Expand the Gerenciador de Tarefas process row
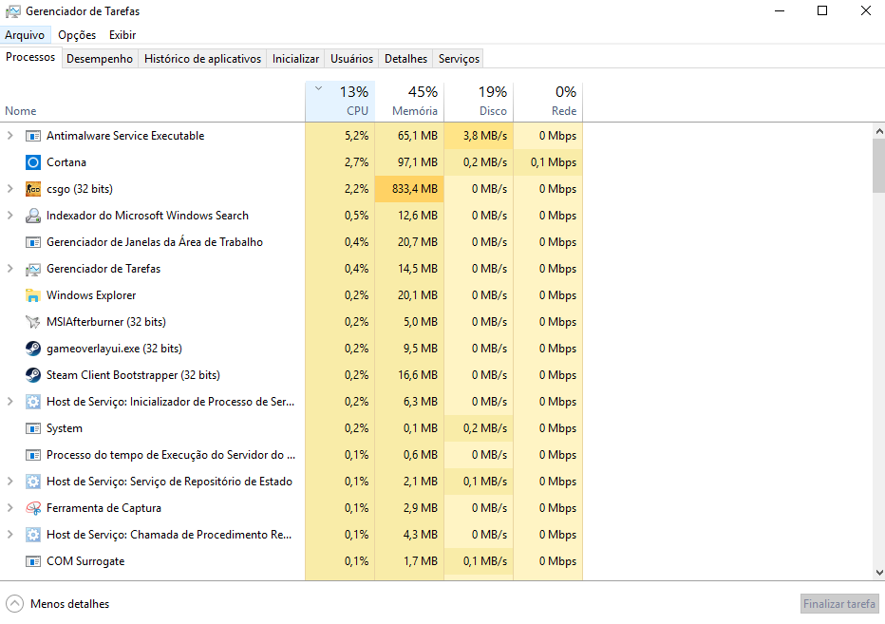The width and height of the screenshot is (885, 624). coord(9,269)
